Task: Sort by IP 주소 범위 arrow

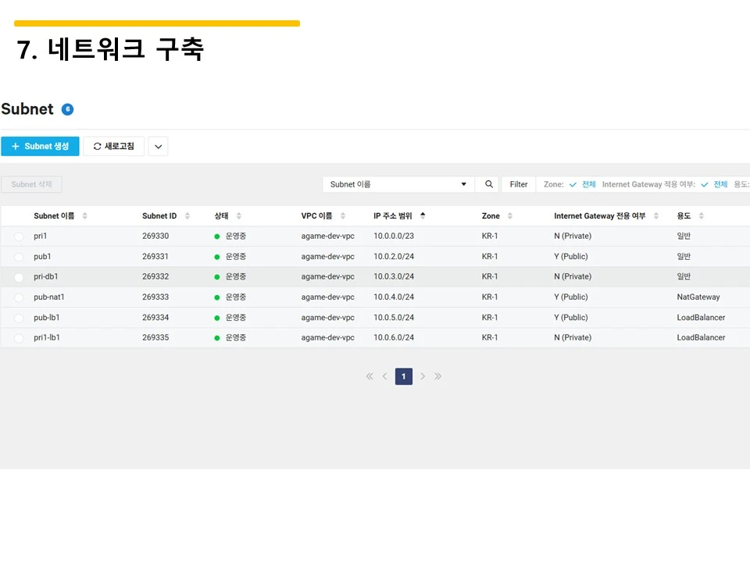Action: [423, 215]
